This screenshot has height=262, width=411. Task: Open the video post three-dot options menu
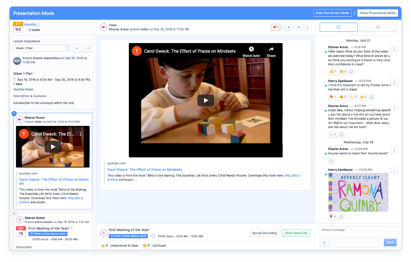pyautogui.click(x=307, y=27)
